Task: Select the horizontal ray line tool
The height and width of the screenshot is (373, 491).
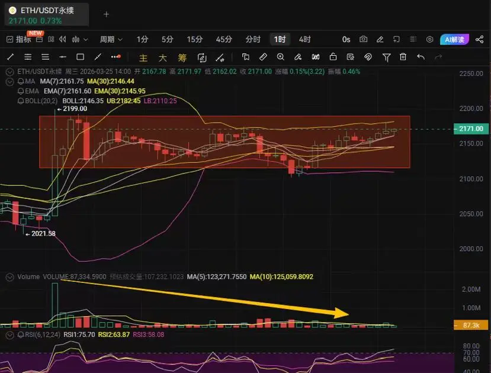Action: [x=63, y=57]
